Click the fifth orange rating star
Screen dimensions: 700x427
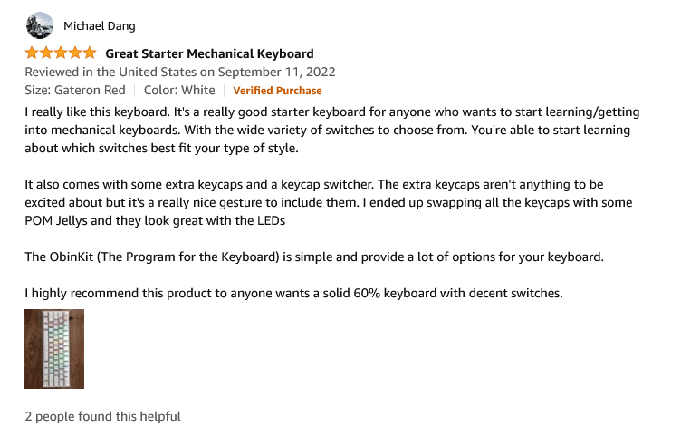point(90,53)
